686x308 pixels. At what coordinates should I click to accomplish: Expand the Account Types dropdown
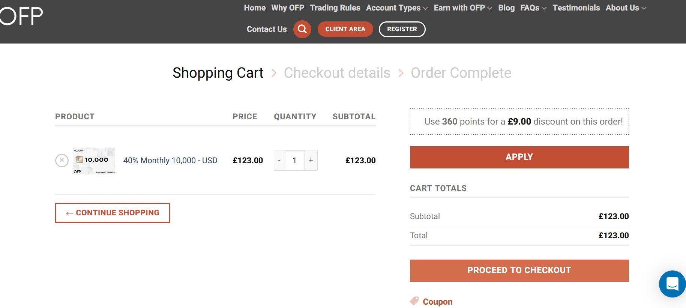396,8
